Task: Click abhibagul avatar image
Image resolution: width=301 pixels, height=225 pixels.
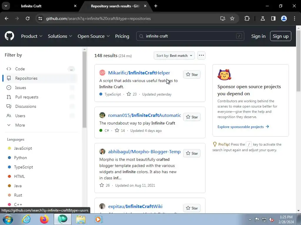Action: [102, 151]
